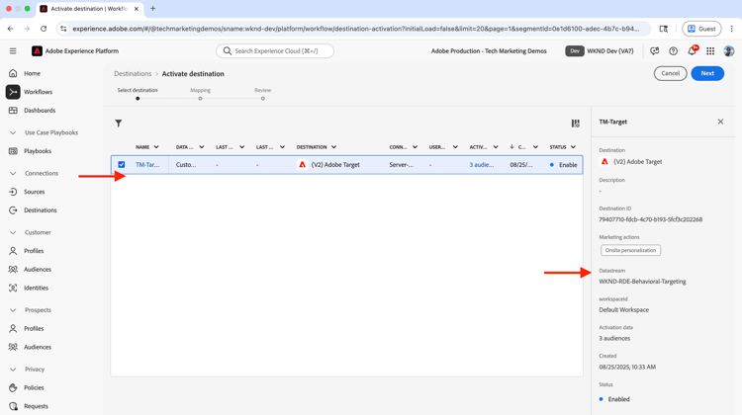Open Chrome three-dot menu
Screen dimensions: 742x415
[x=731, y=29]
